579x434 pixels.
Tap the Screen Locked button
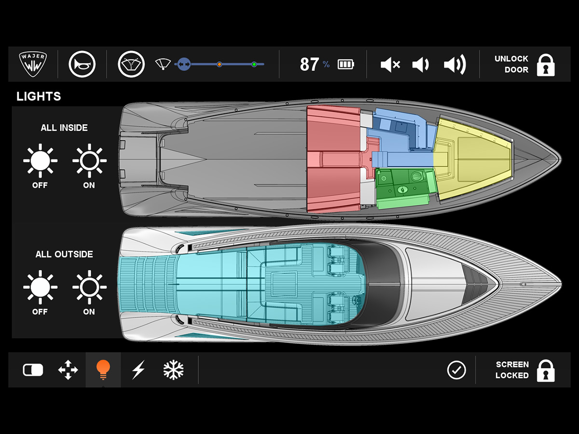pyautogui.click(x=525, y=370)
